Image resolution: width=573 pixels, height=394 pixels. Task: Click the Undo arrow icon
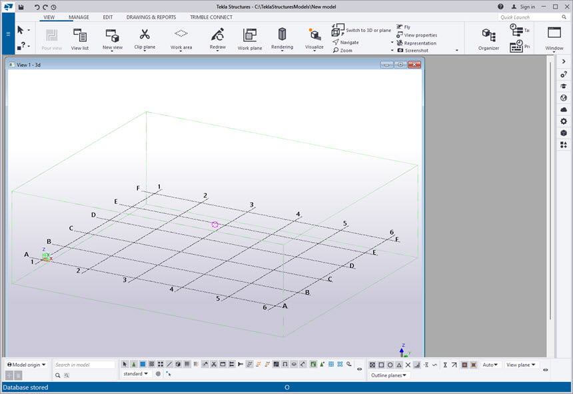point(37,7)
